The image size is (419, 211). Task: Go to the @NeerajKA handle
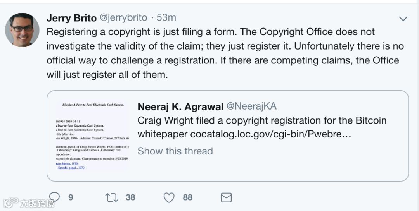pos(251,106)
